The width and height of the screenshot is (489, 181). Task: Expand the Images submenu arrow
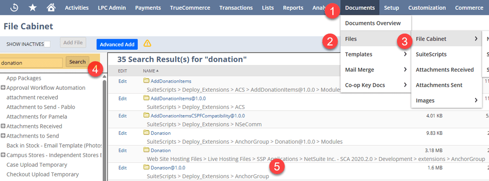click(x=476, y=100)
